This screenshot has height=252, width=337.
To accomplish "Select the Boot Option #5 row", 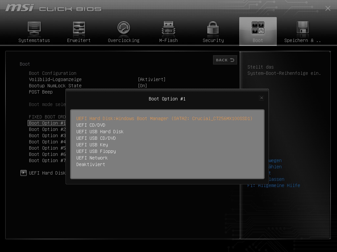I will 47,148.
